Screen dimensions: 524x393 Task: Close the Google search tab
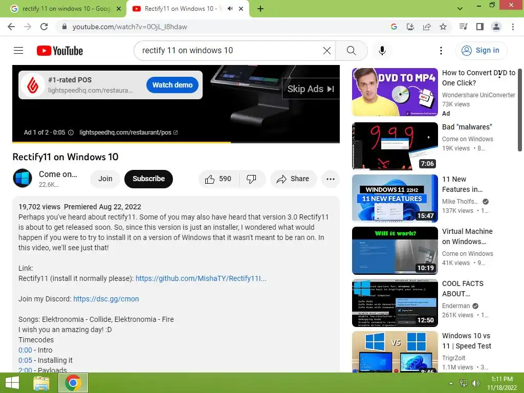[119, 9]
